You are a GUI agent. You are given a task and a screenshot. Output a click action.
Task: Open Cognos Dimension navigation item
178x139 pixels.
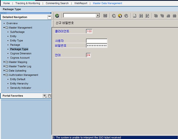[x=21, y=54]
